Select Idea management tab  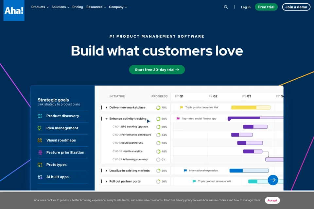click(62, 128)
